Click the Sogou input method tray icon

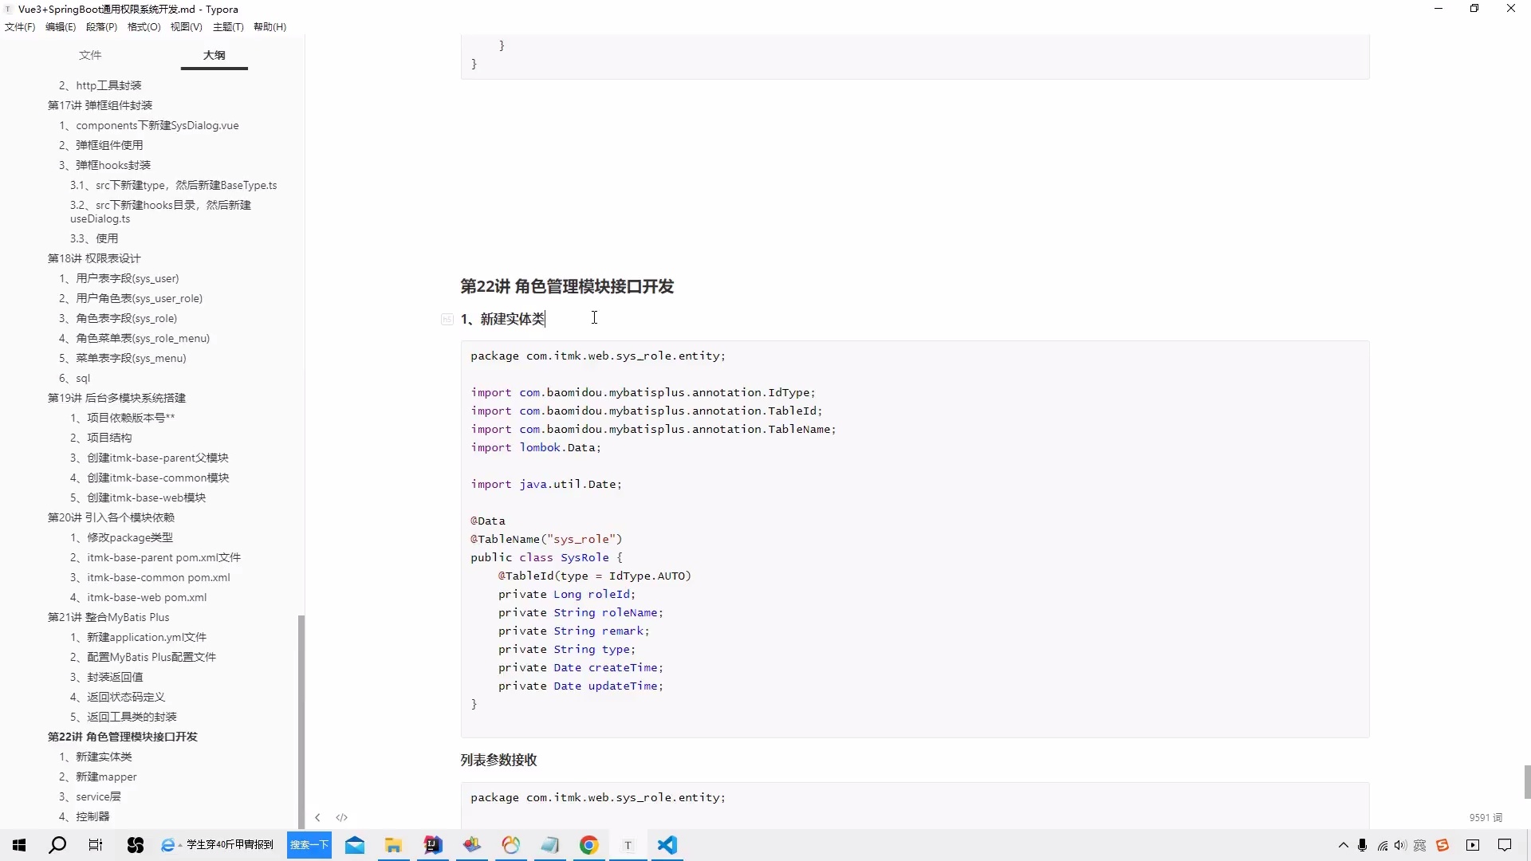point(1443,846)
